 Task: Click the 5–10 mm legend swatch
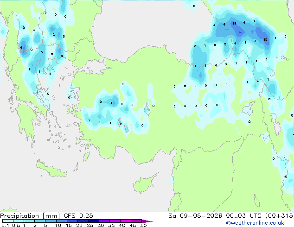[51, 221]
